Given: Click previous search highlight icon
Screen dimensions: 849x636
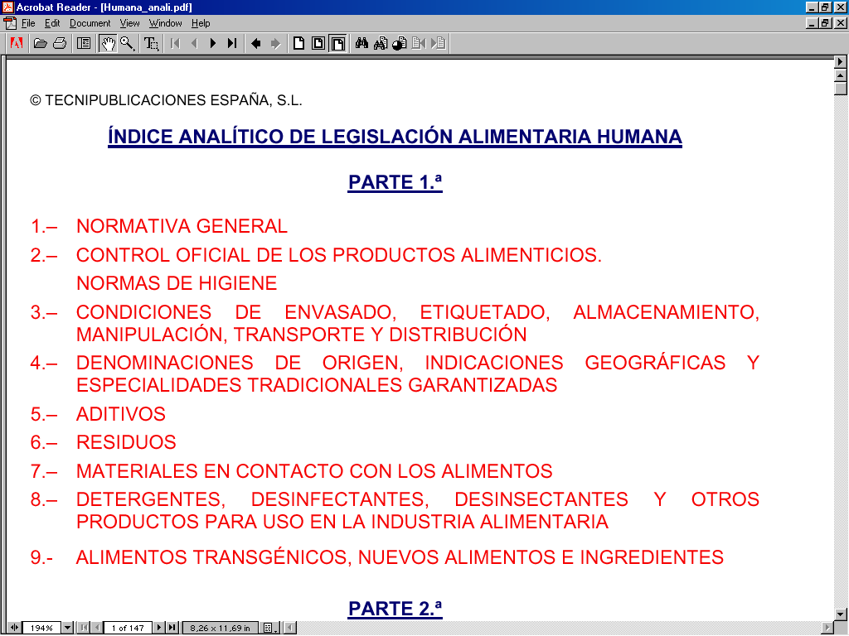Looking at the screenshot, I should [419, 43].
